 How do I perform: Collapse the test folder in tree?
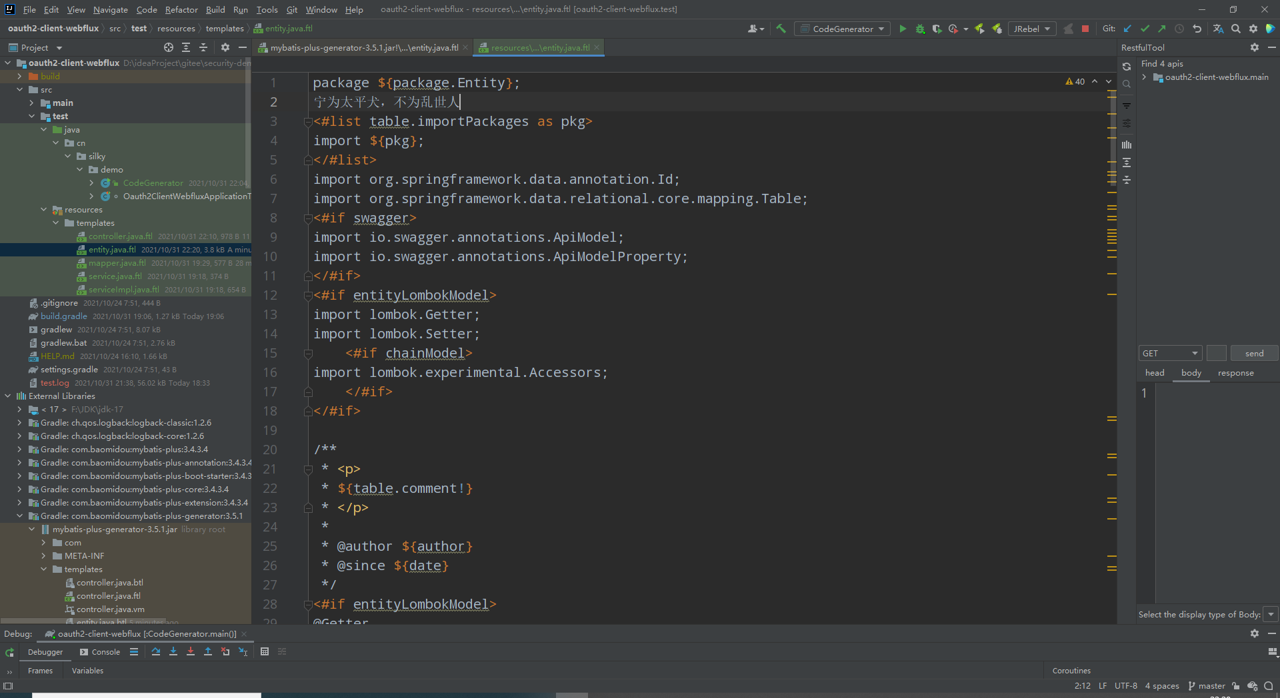(31, 116)
